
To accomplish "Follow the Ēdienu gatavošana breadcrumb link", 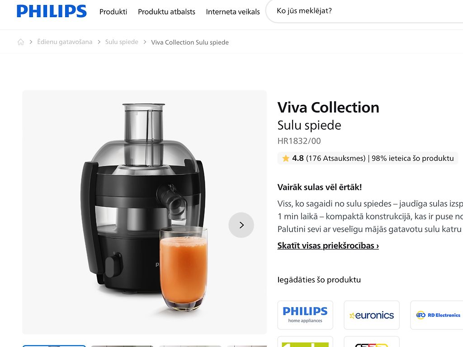I will [x=65, y=42].
